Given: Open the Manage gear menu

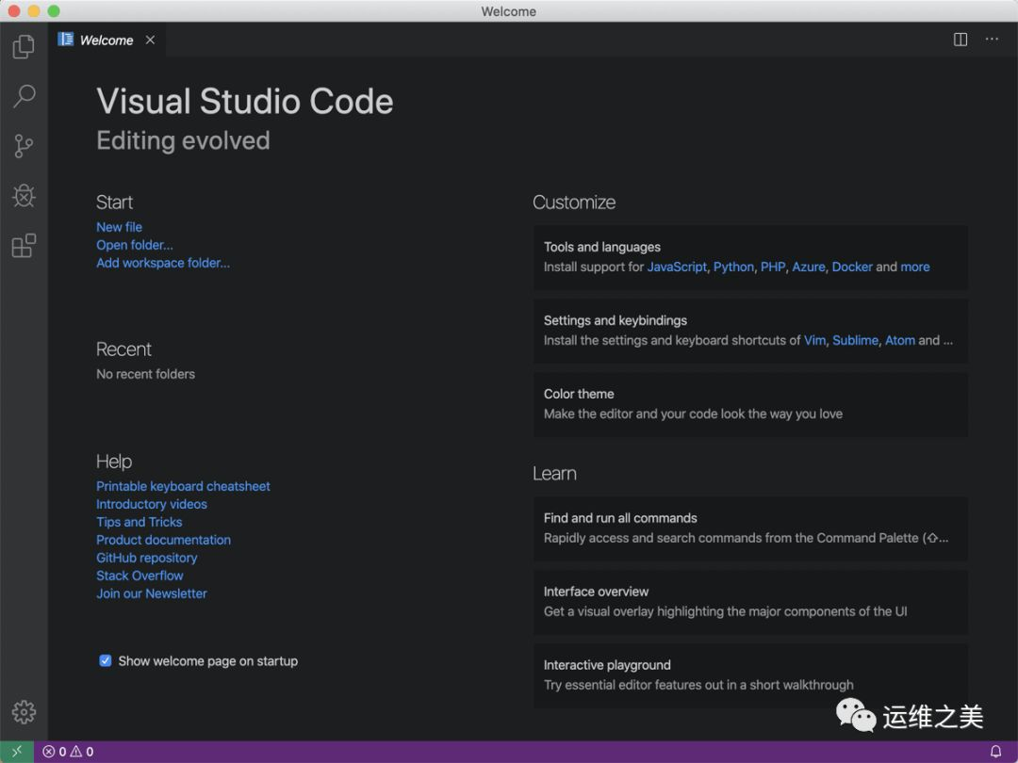Looking at the screenshot, I should click(24, 712).
